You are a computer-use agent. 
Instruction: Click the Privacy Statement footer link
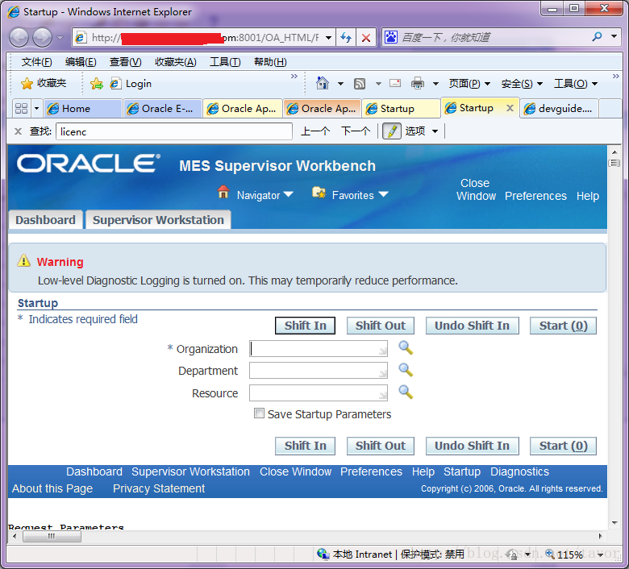[159, 488]
